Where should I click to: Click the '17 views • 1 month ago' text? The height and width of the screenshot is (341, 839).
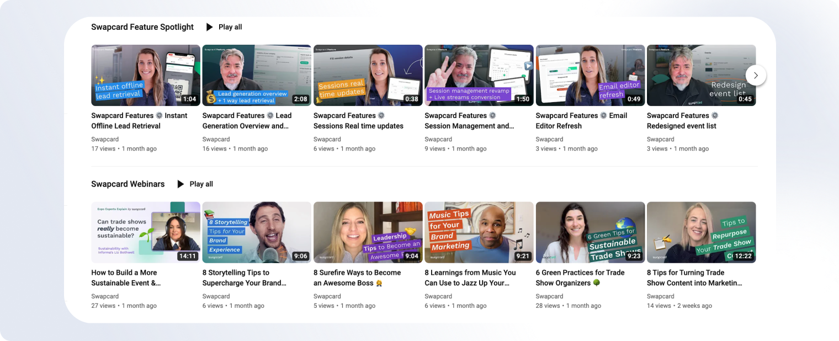pyautogui.click(x=124, y=149)
